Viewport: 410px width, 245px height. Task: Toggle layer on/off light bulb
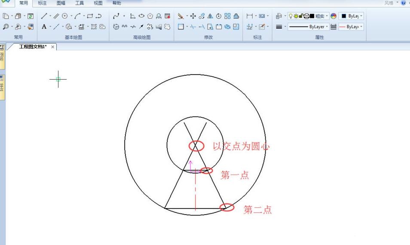[291, 16]
